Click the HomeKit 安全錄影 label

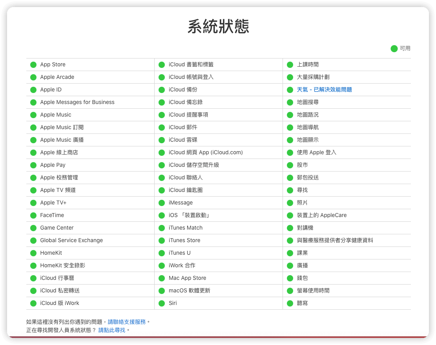coord(62,265)
